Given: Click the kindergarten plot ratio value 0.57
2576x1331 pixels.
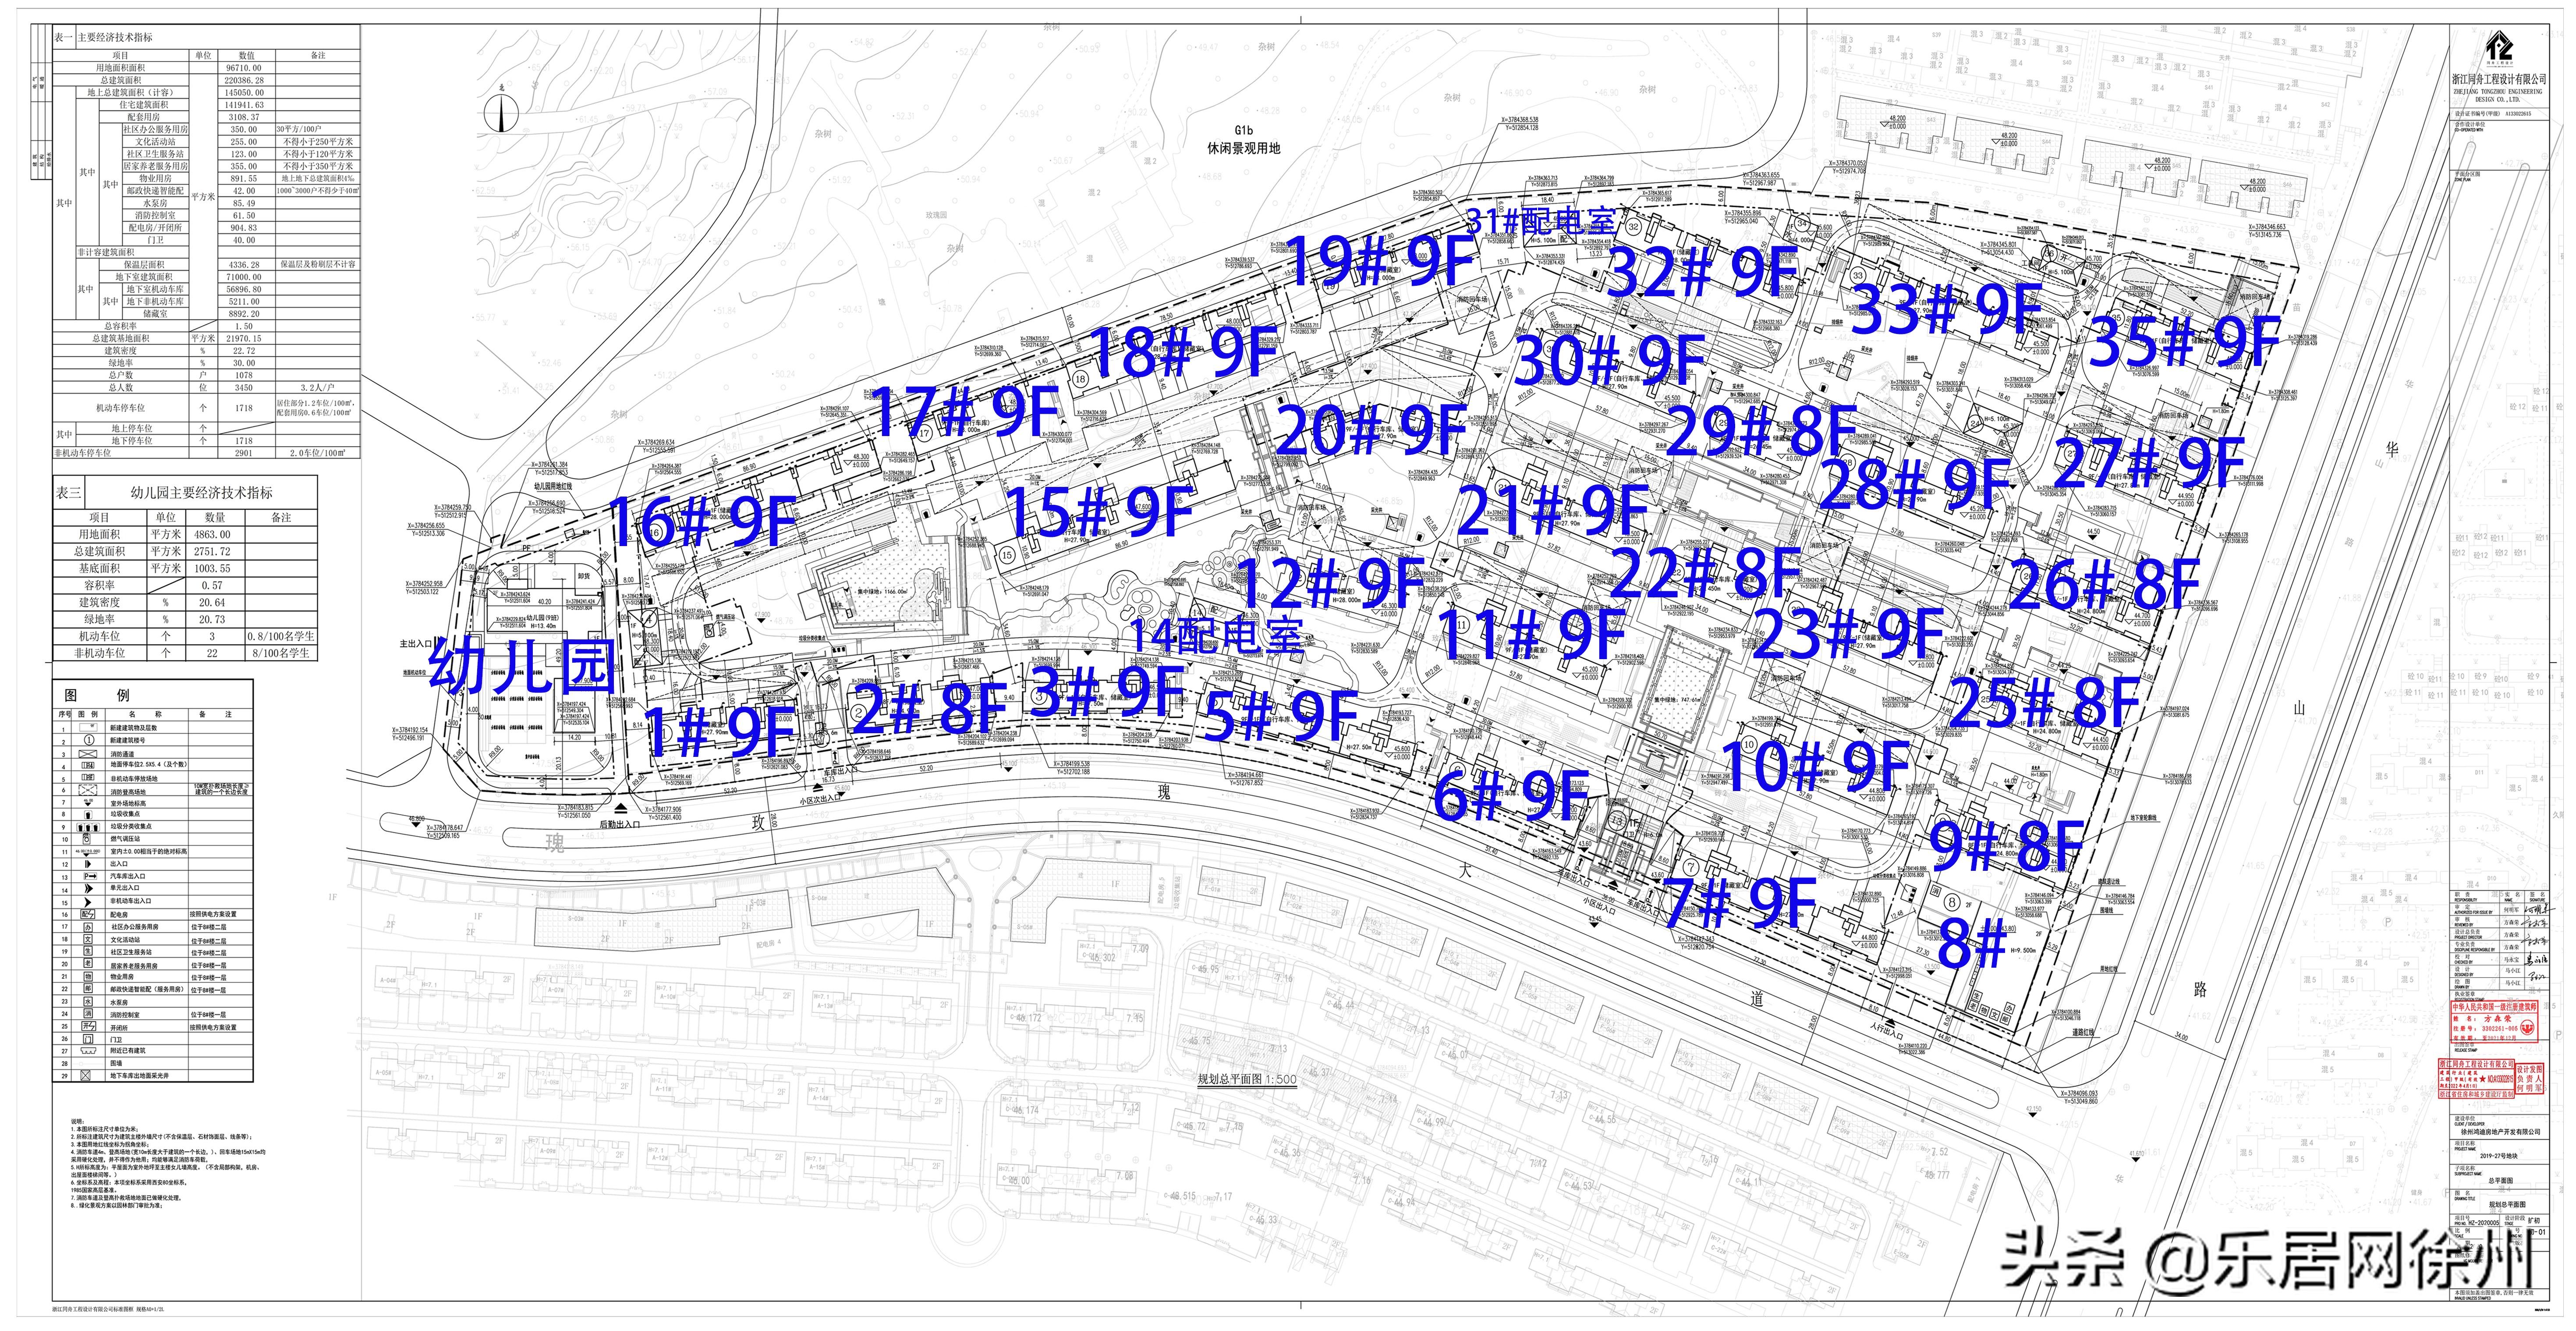Looking at the screenshot, I should pos(213,586).
